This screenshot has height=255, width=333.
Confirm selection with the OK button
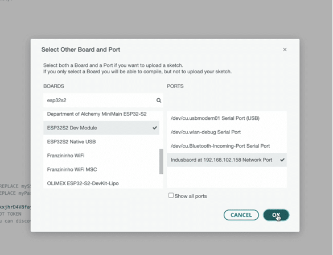(x=276, y=215)
